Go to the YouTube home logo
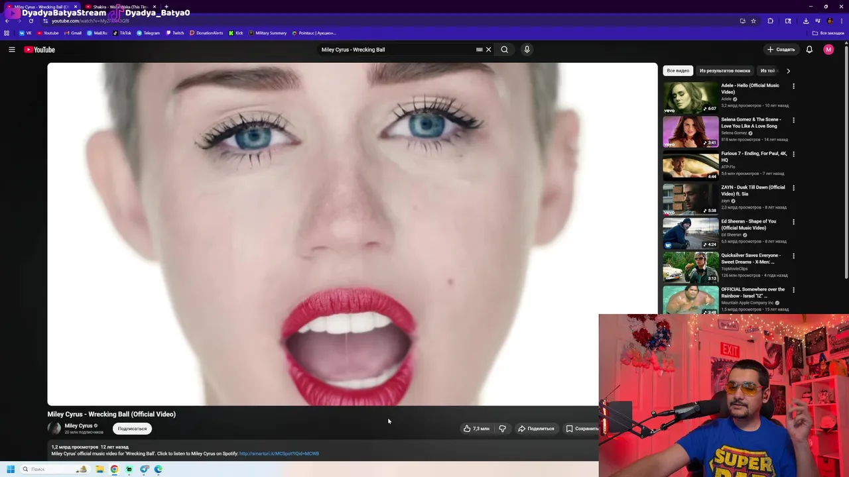This screenshot has width=849, height=477. 40,50
